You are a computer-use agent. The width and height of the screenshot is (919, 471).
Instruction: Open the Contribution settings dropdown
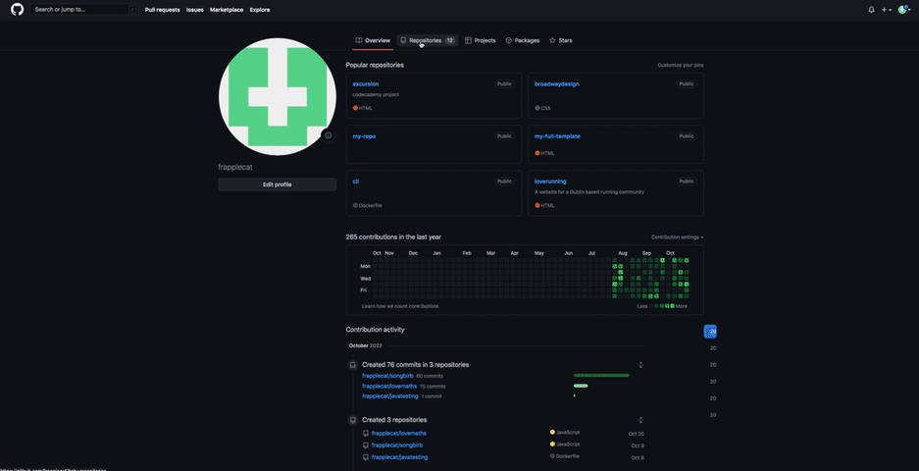pyautogui.click(x=678, y=237)
